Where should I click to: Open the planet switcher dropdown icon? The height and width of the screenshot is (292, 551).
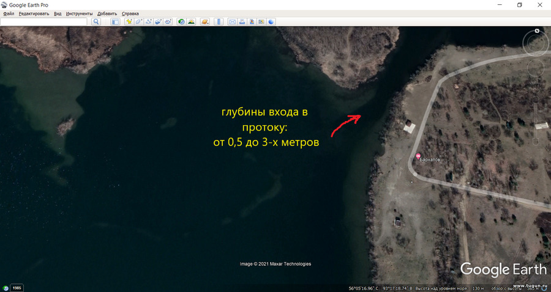click(x=205, y=22)
